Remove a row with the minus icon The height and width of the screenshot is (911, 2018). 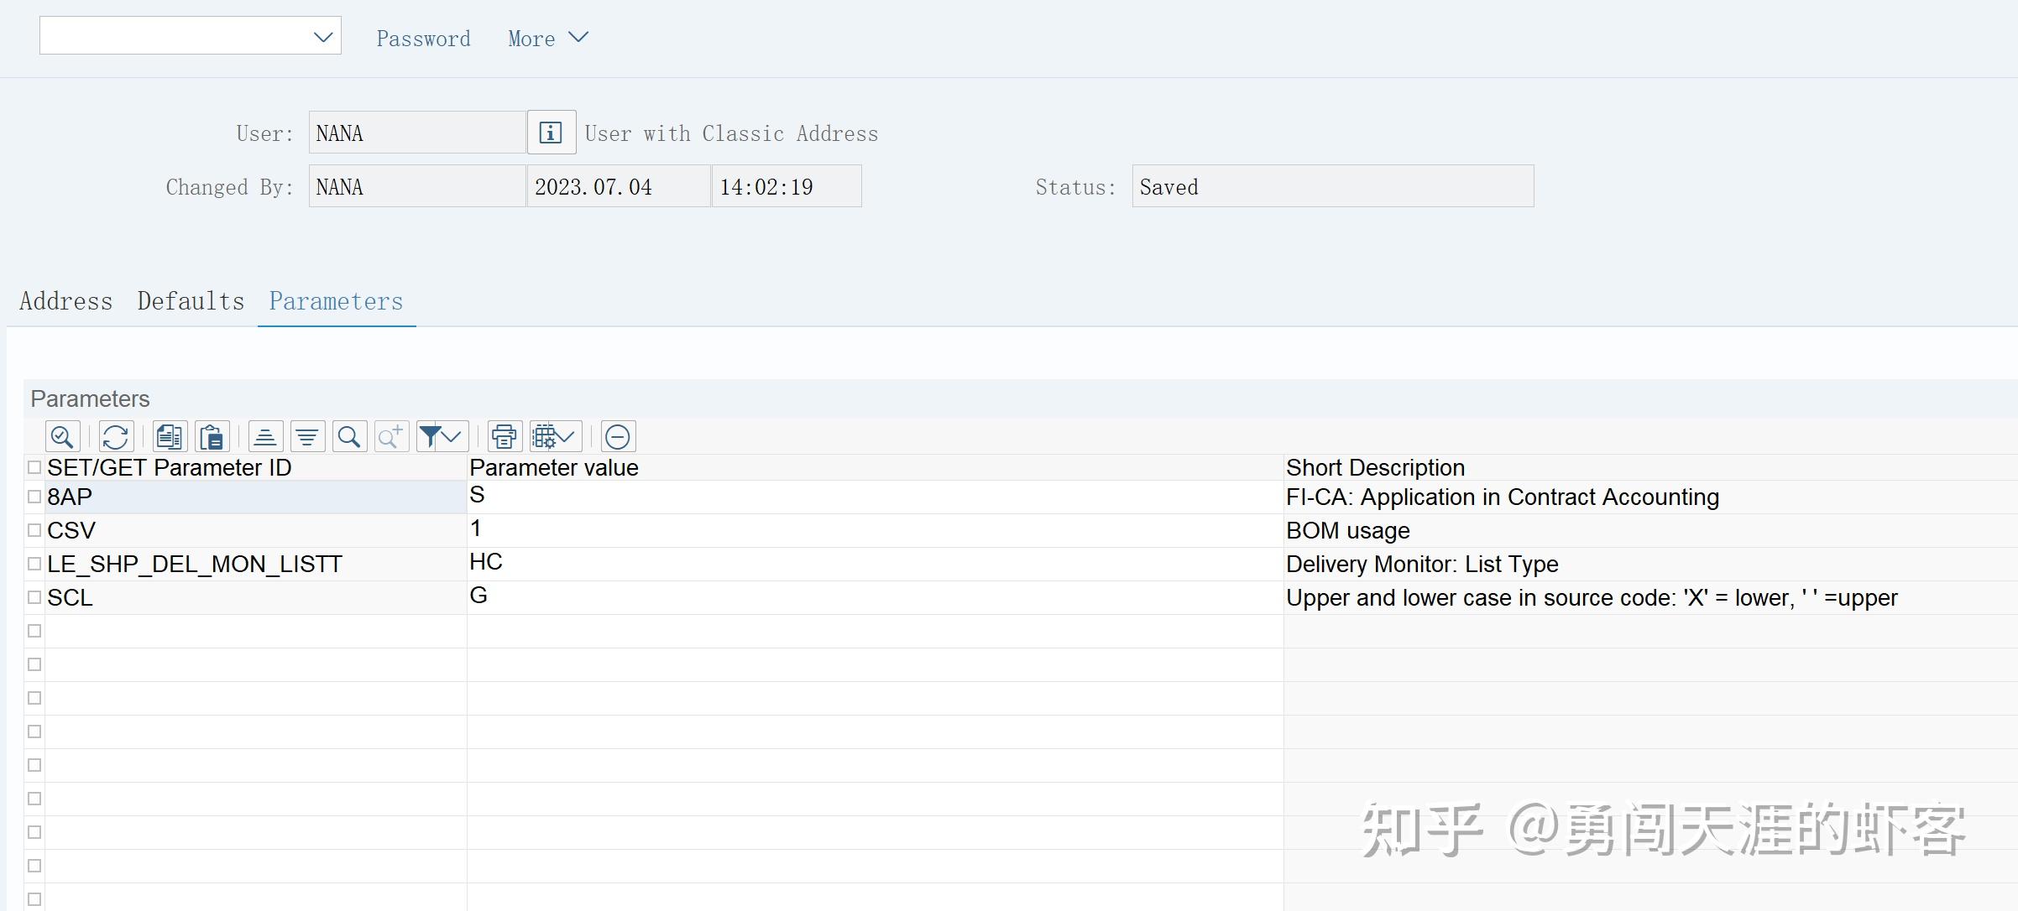click(x=618, y=436)
